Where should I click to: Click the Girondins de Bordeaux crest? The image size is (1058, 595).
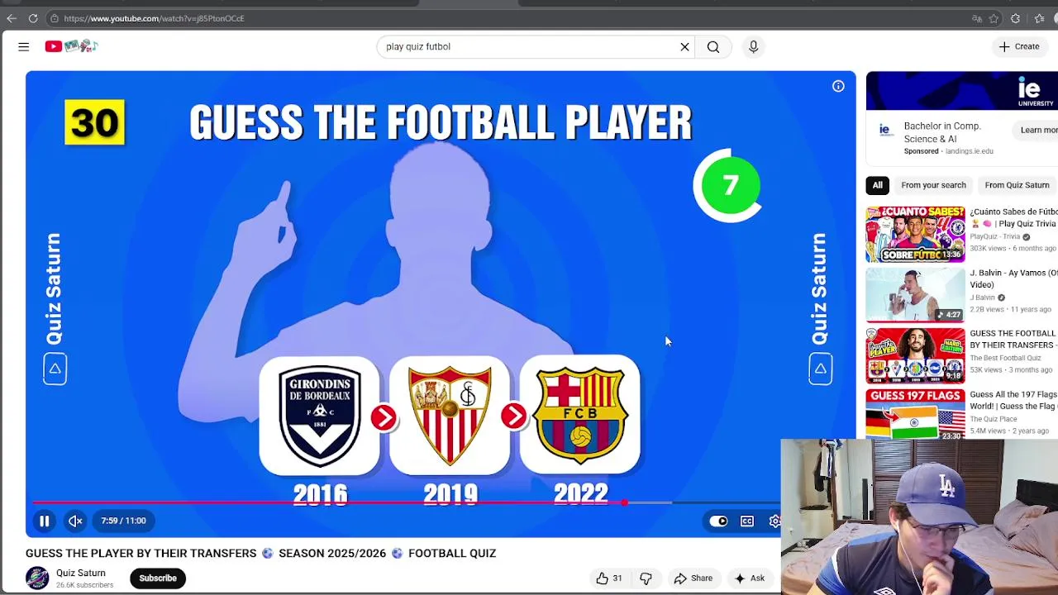point(320,416)
